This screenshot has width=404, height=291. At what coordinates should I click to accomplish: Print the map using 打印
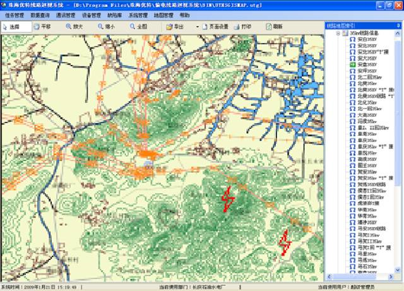pos(247,27)
